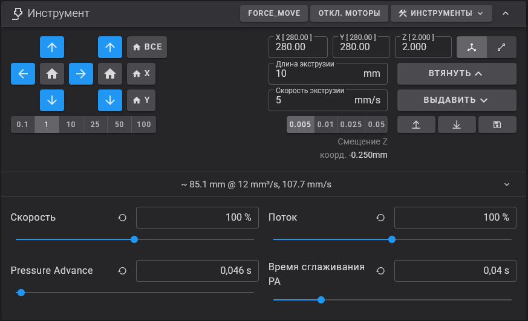
Task: Click ВТЯНУТЬ retract button
Action: 457,74
